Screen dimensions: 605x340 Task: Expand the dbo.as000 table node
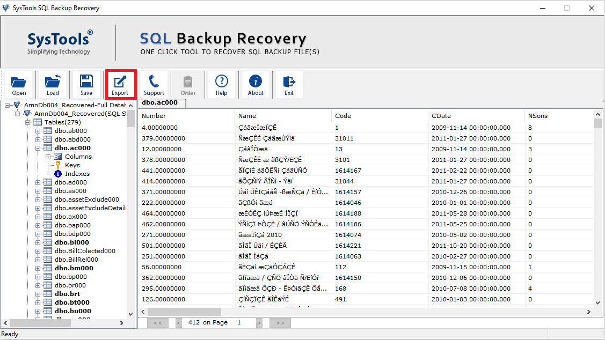[38, 191]
